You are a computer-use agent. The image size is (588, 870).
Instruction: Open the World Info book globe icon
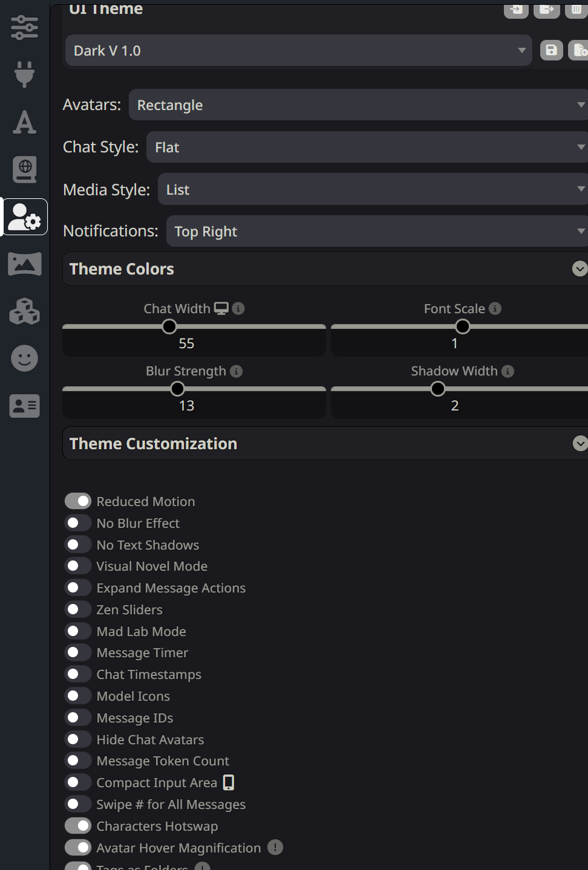[25, 169]
